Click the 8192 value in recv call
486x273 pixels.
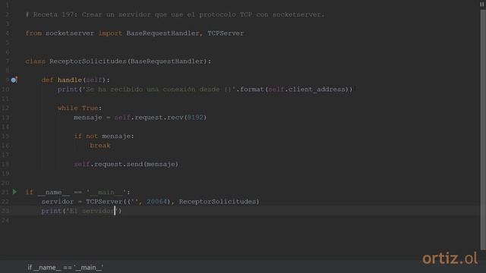(195, 118)
